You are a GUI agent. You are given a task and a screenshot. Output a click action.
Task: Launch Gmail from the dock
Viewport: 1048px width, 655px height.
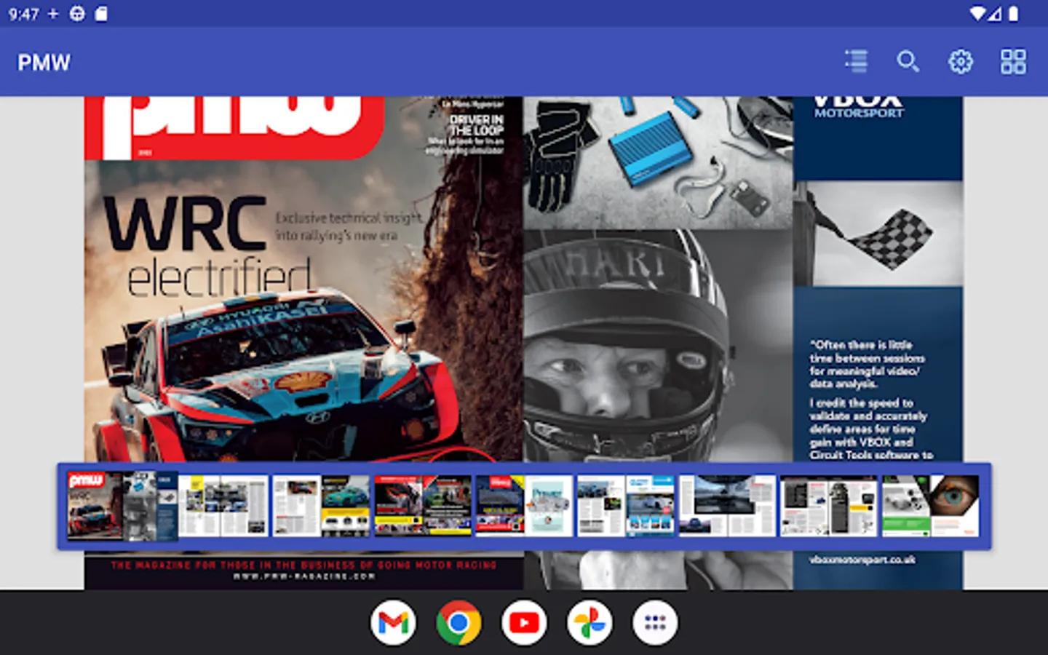393,623
